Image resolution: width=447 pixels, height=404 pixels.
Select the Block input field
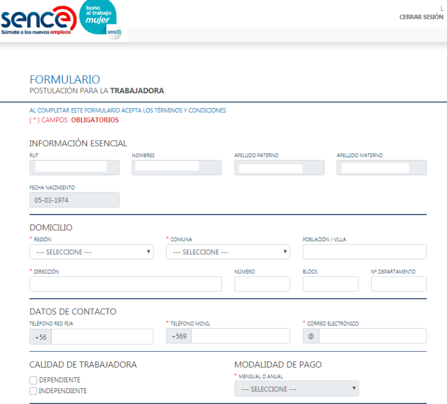[x=330, y=284]
